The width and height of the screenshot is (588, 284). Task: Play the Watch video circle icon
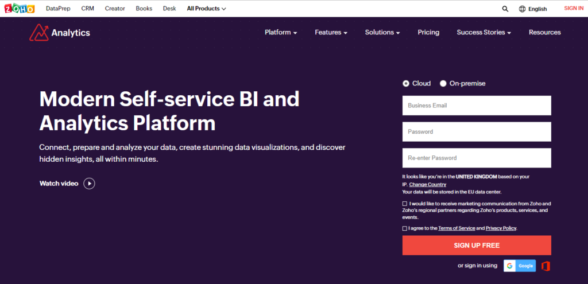tap(89, 184)
